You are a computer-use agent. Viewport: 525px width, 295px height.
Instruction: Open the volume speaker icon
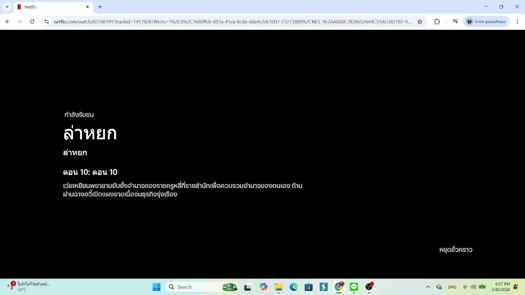tap(473, 287)
